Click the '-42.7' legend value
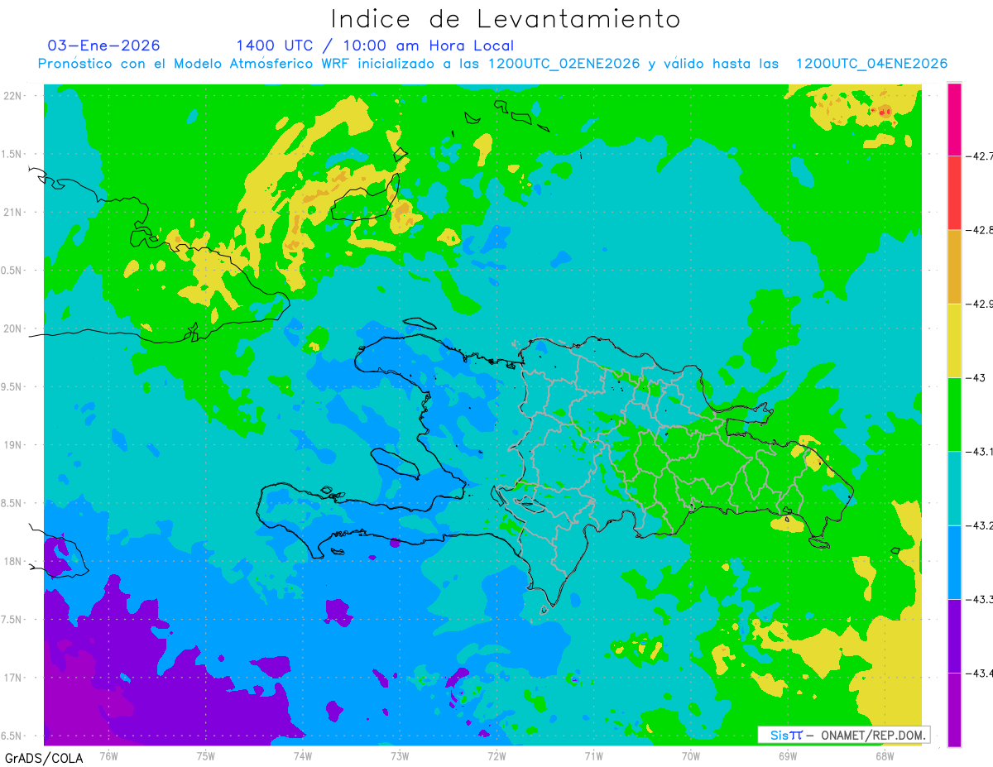 (x=980, y=156)
